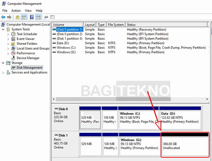Open Task Scheduler in the tree
Viewport: 212px width, 161px height.
click(x=27, y=34)
